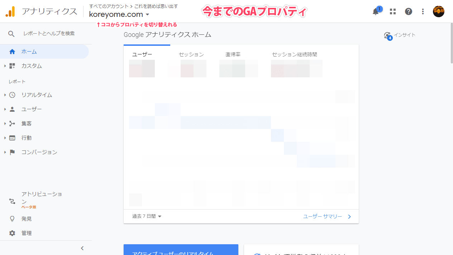Click the user account avatar
This screenshot has width=453, height=255.
[x=439, y=11]
